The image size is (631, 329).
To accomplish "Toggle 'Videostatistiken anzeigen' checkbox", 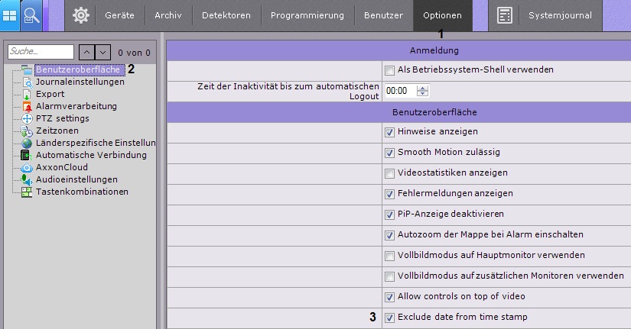I will [x=390, y=173].
